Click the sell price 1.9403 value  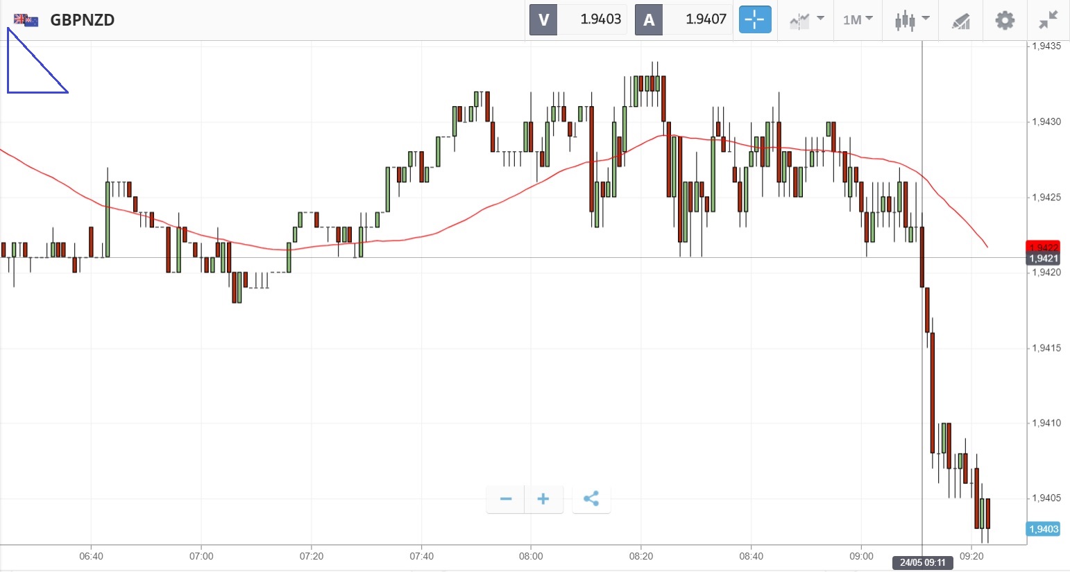coord(600,20)
